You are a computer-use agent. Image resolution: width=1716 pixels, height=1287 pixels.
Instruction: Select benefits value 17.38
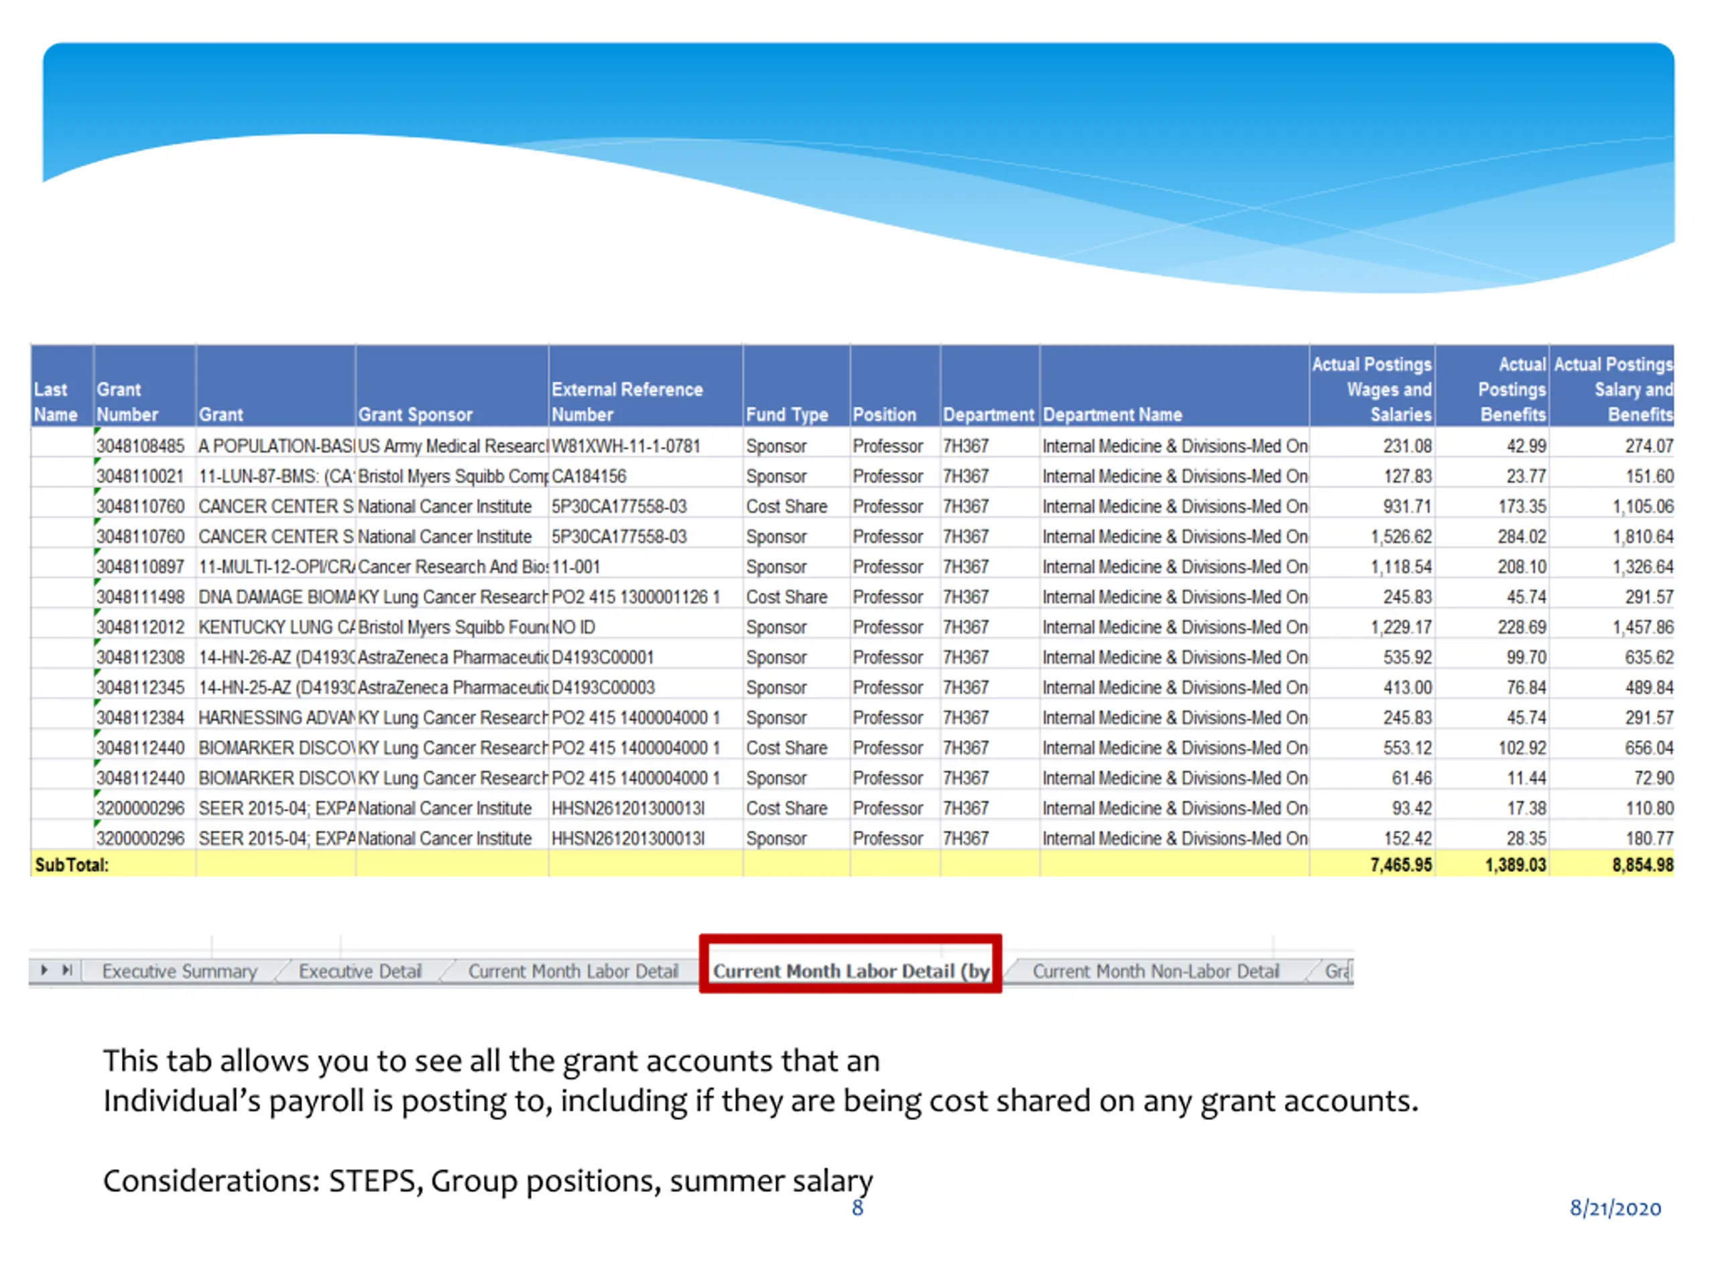(x=1527, y=808)
